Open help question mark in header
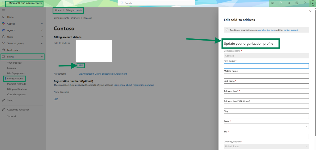Image resolution: width=316 pixels, height=150 pixels. [x=305, y=3]
